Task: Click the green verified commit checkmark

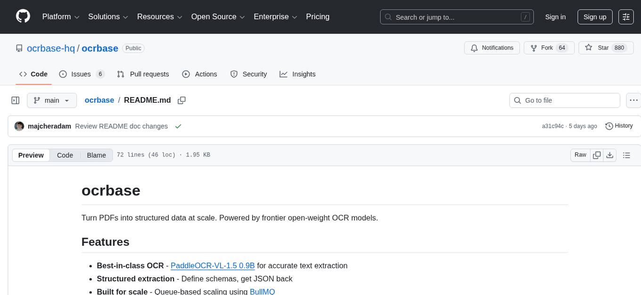Action: pyautogui.click(x=178, y=126)
